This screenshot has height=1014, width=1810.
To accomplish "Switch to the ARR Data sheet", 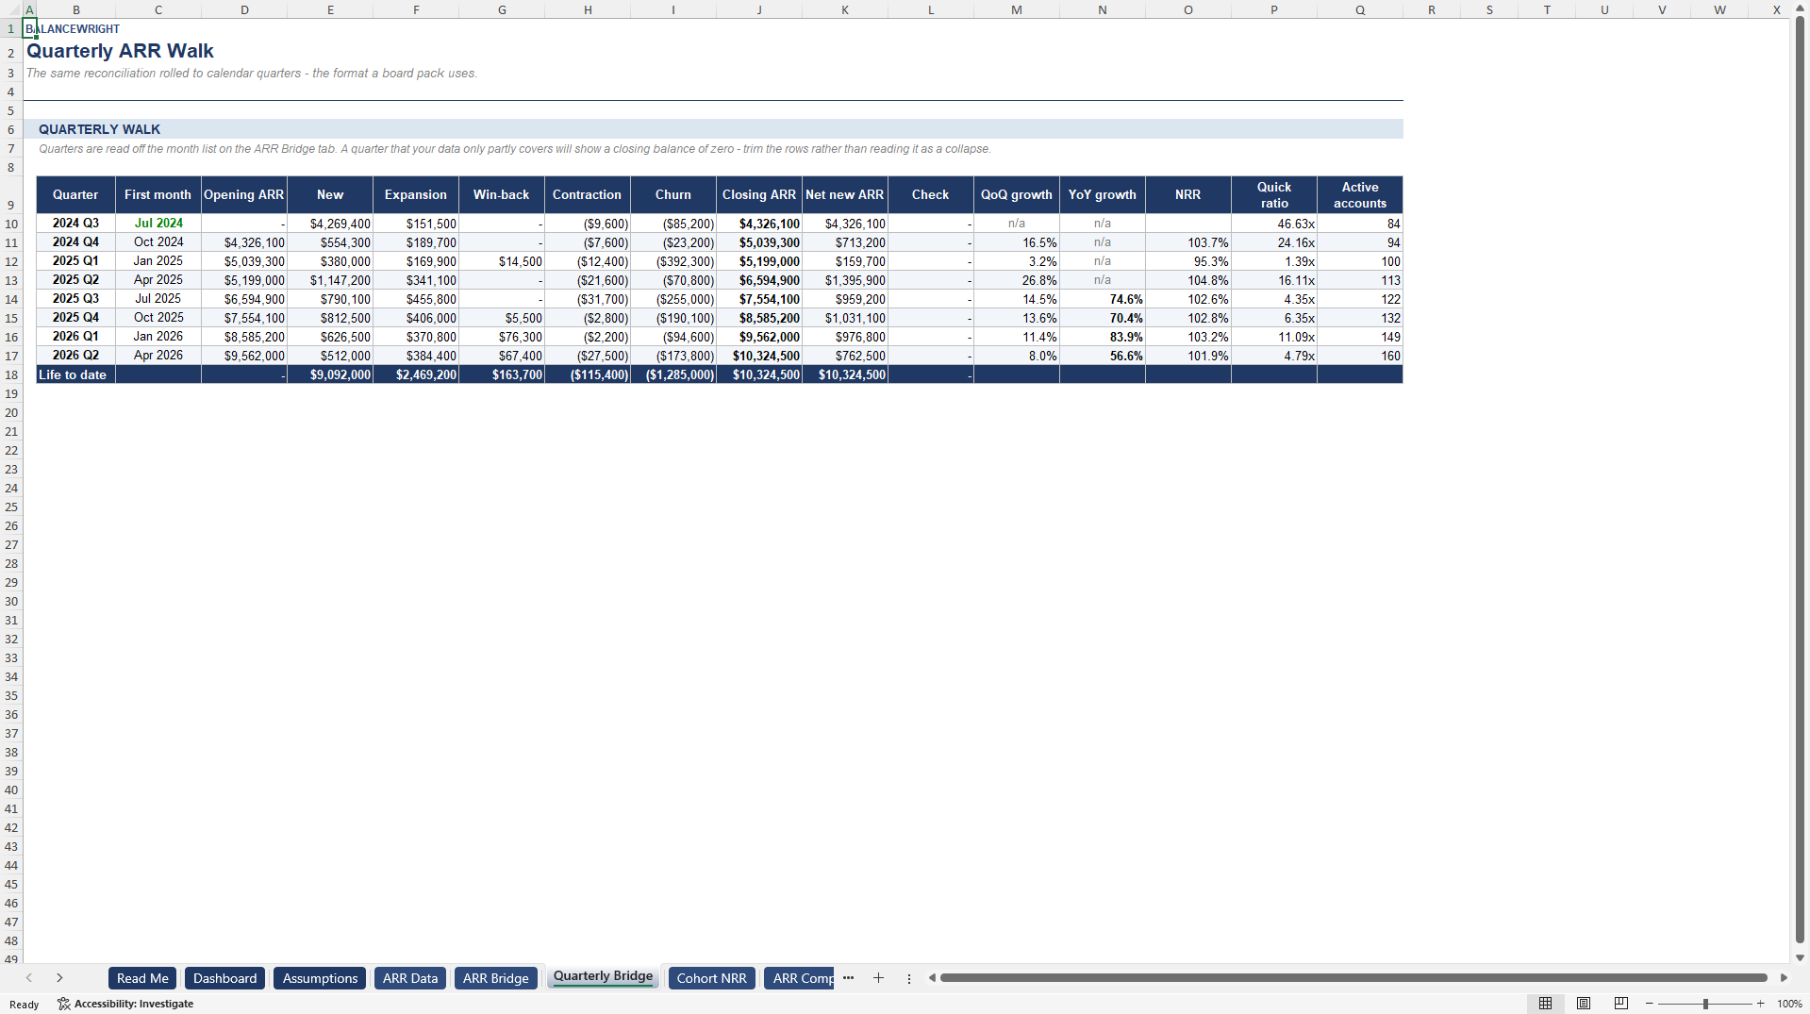I will pos(410,978).
